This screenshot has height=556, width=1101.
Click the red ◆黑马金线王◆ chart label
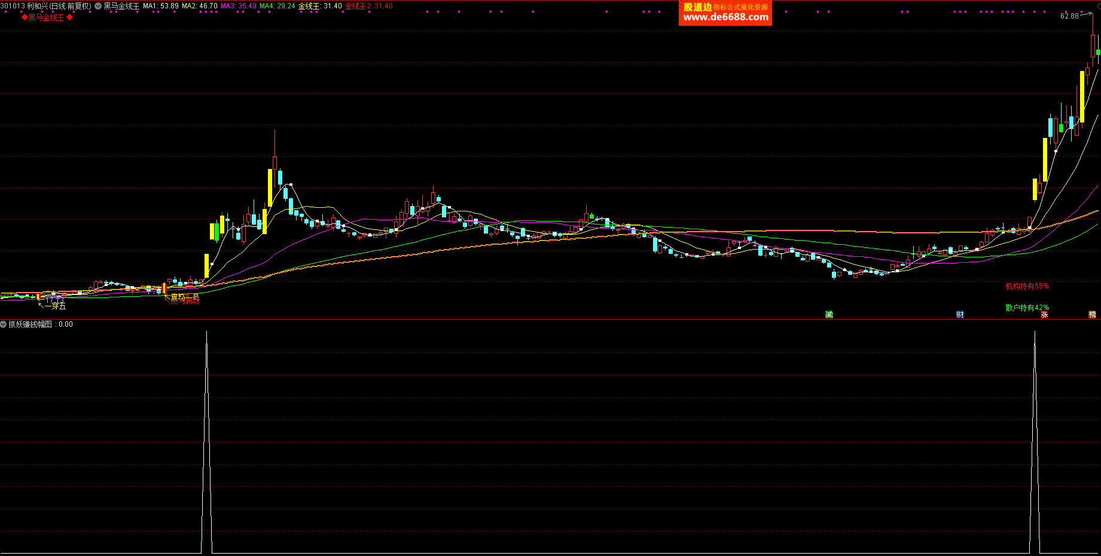(47, 17)
